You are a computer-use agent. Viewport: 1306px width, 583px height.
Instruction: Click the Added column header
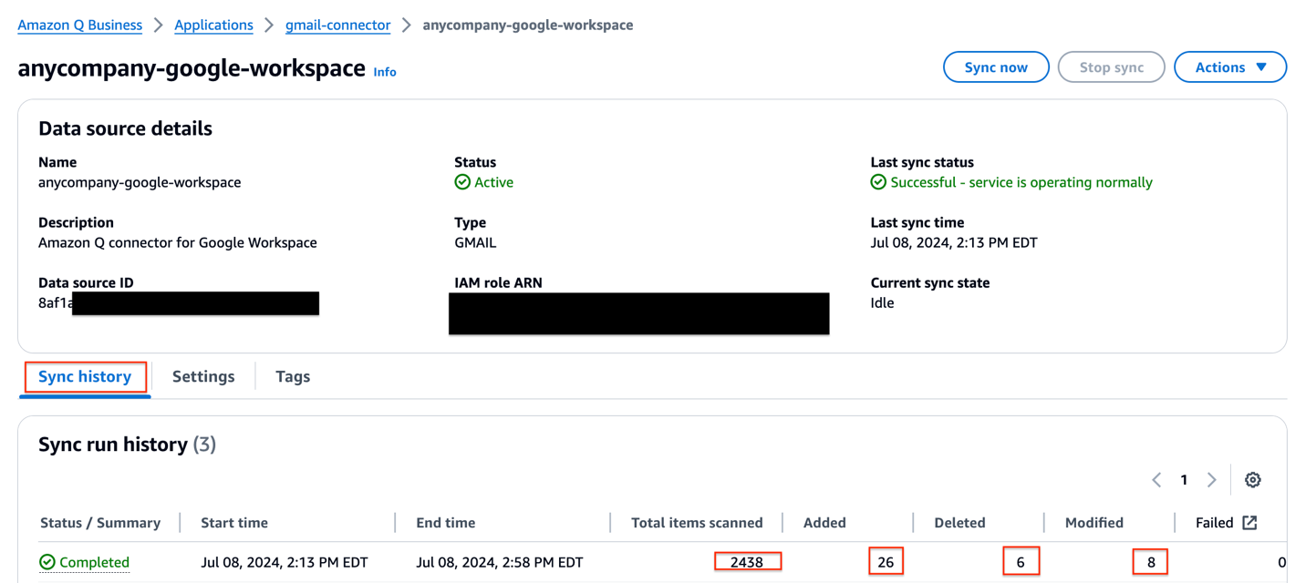824,523
